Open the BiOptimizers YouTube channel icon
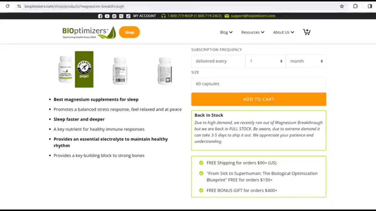The height and width of the screenshot is (211, 376). tap(107, 16)
